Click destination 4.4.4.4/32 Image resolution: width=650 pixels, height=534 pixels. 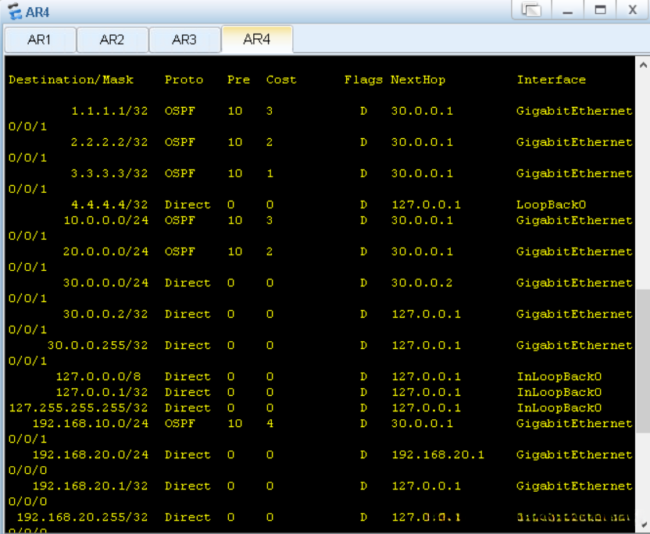tap(109, 205)
